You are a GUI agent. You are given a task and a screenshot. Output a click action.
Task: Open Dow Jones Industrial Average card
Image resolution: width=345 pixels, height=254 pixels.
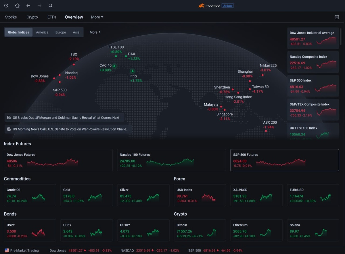[313, 38]
